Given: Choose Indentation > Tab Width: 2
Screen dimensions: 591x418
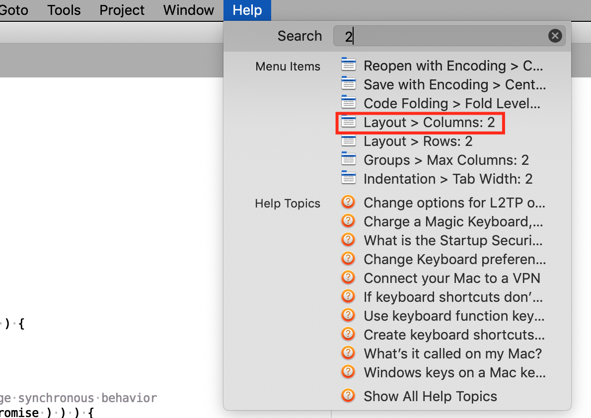Looking at the screenshot, I should coord(448,179).
